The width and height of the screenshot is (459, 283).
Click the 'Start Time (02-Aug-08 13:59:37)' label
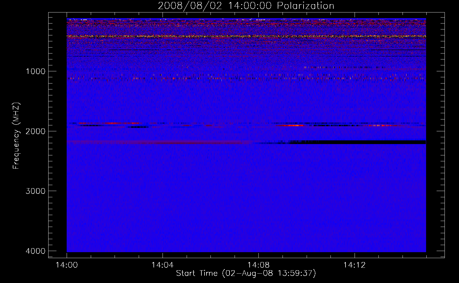click(x=246, y=273)
